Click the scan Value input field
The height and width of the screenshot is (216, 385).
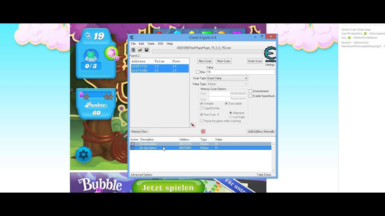241,72
